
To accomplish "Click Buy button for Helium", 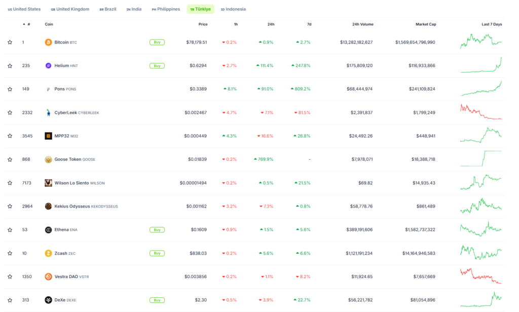I will click(157, 66).
